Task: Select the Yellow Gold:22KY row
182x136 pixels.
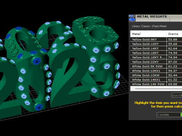Action: 156,62
